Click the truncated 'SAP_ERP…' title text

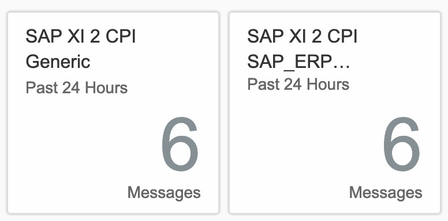coord(298,62)
